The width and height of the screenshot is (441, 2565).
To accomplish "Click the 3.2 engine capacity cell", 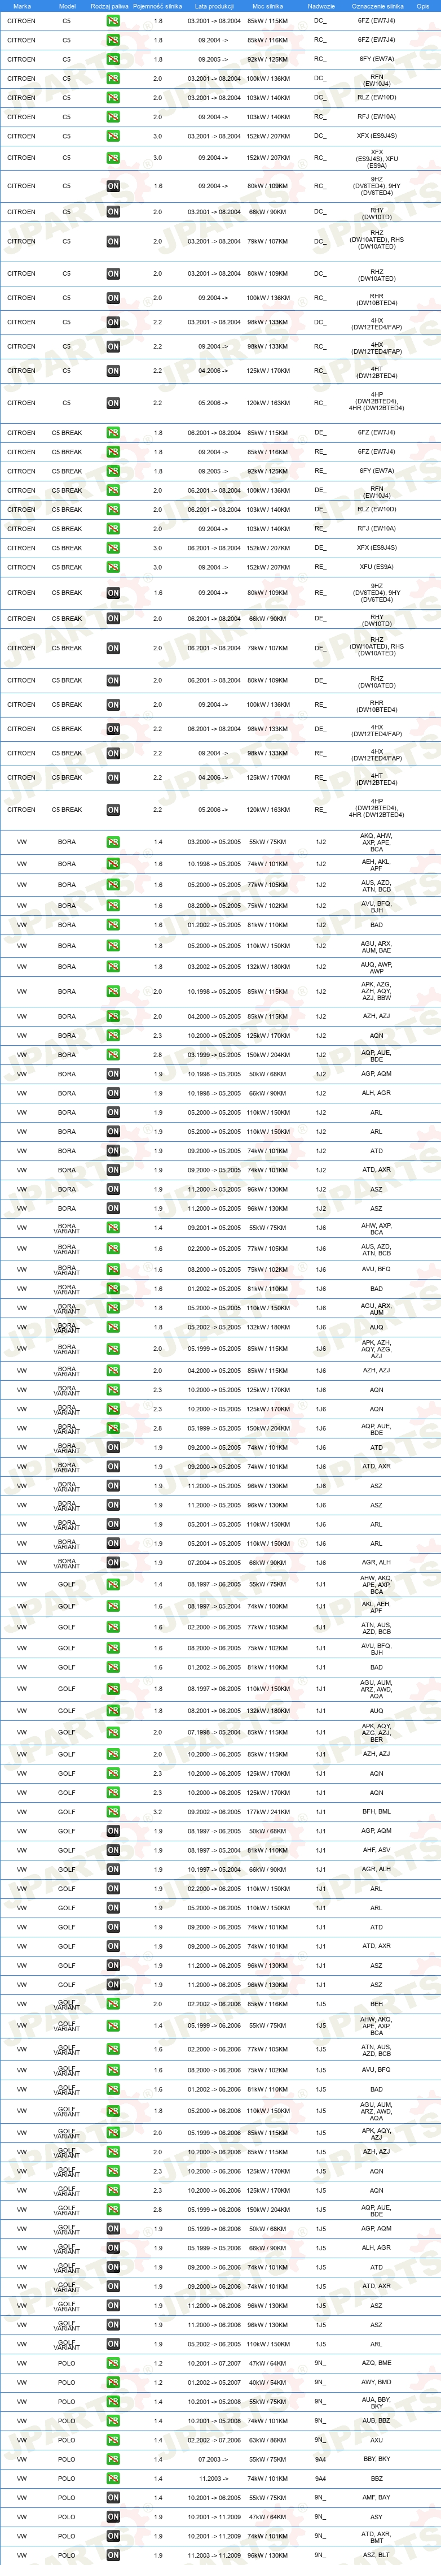I will (x=158, y=1812).
